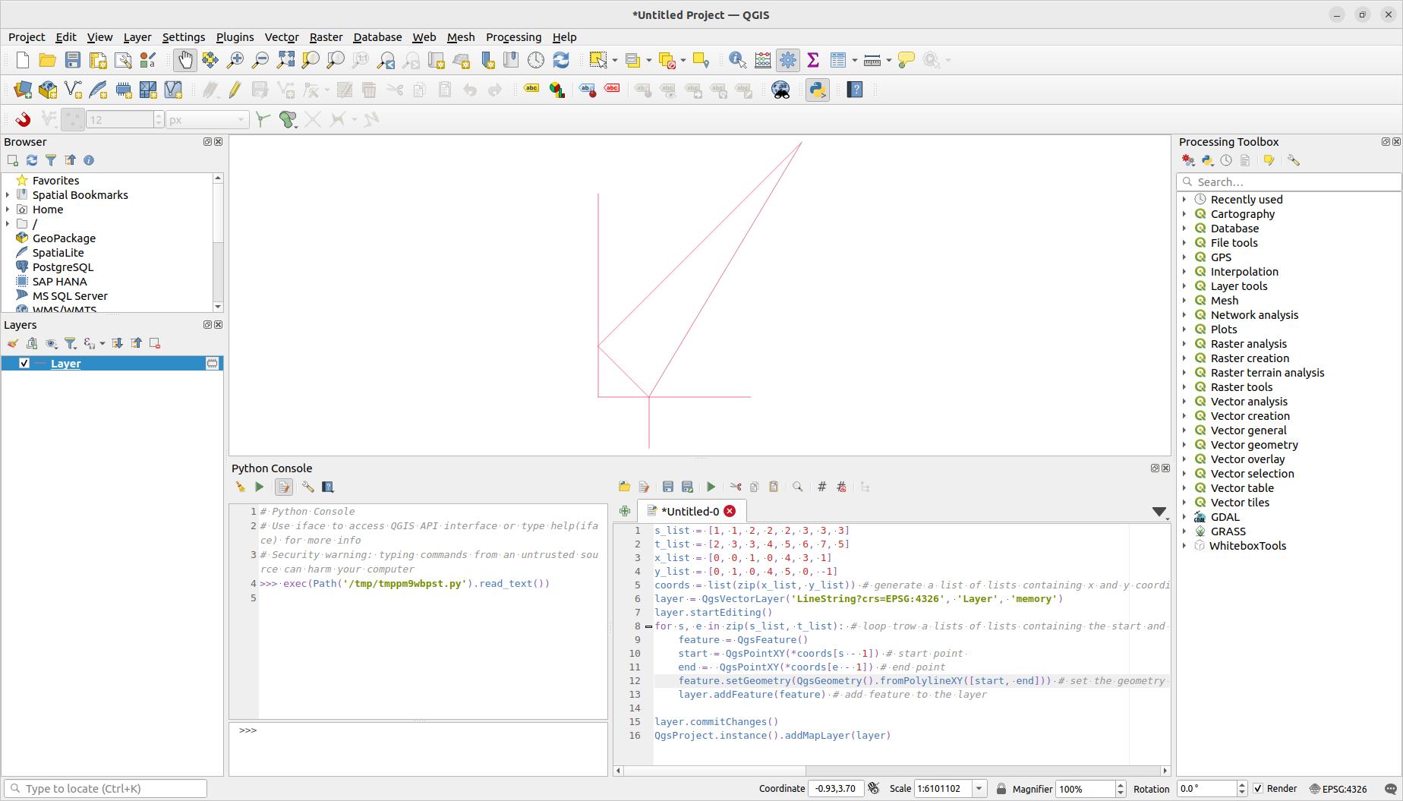Toggle the Render checkbox
Viewport: 1403px width, 801px height.
pyautogui.click(x=1259, y=788)
